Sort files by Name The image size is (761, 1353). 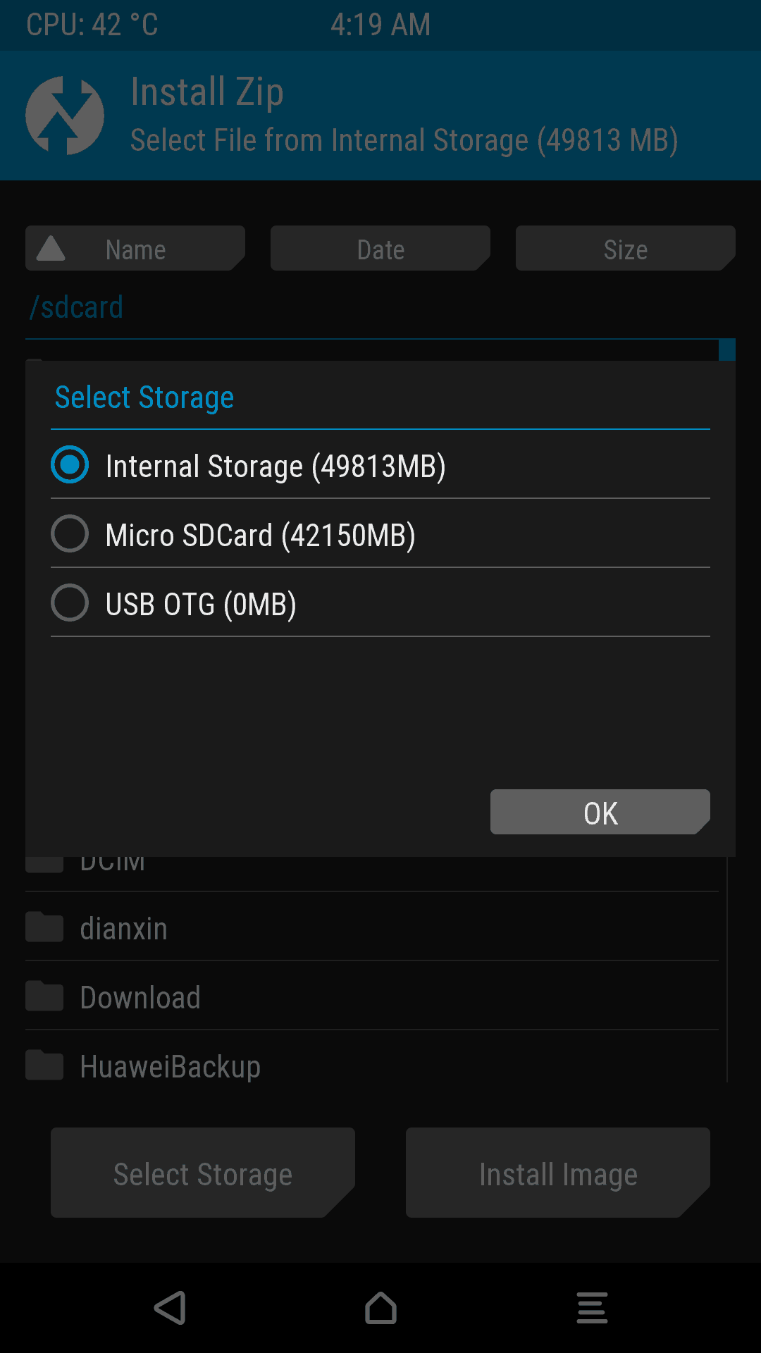point(135,248)
